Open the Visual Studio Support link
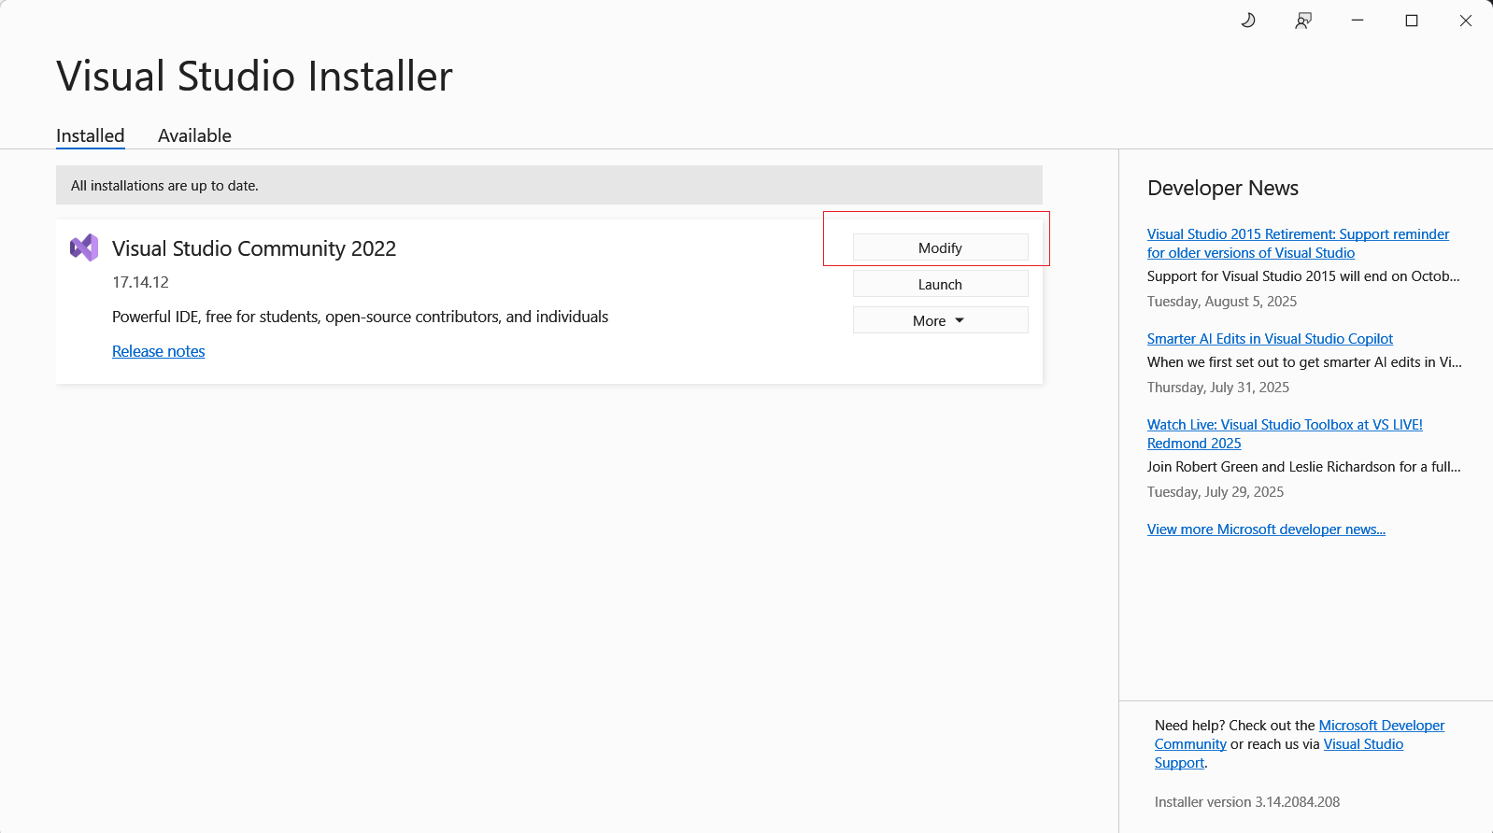 tap(1362, 744)
